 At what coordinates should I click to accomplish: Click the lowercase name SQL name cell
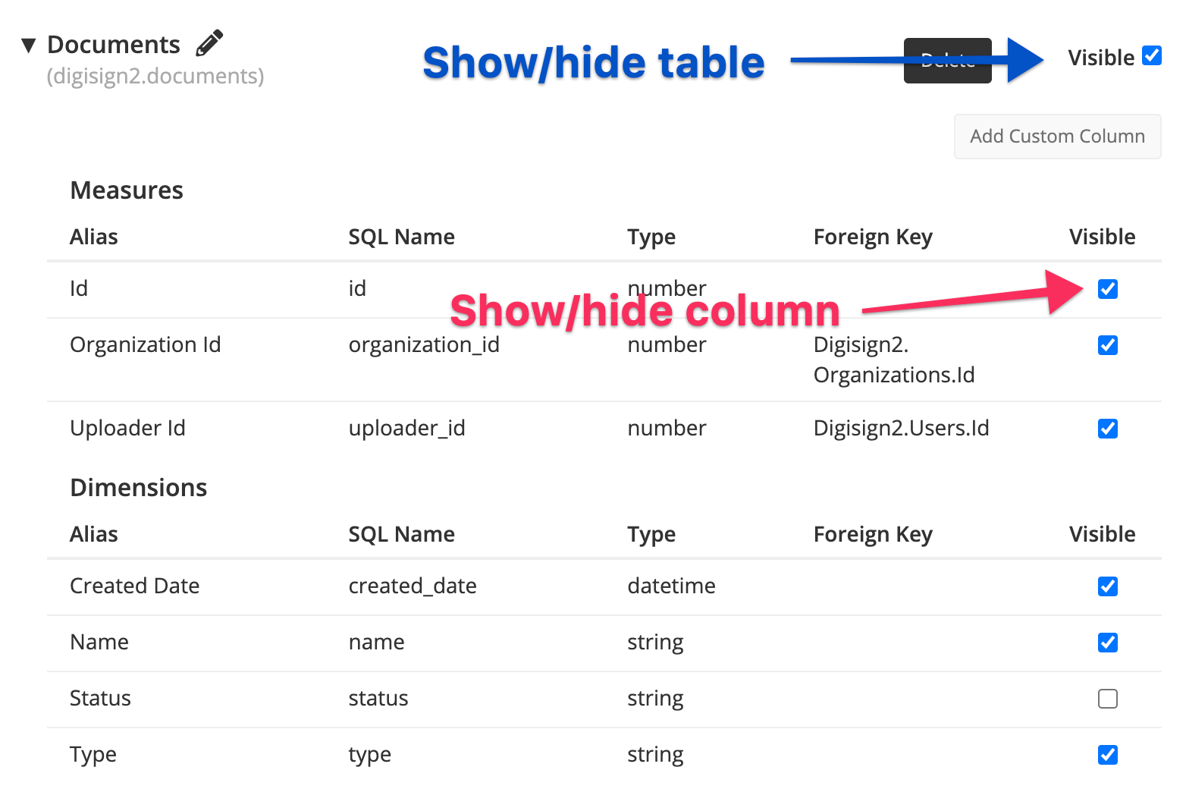click(377, 643)
